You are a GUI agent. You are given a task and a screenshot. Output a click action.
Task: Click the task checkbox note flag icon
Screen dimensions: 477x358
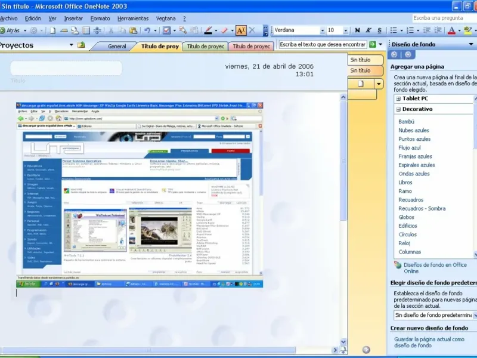pyautogui.click(x=166, y=30)
